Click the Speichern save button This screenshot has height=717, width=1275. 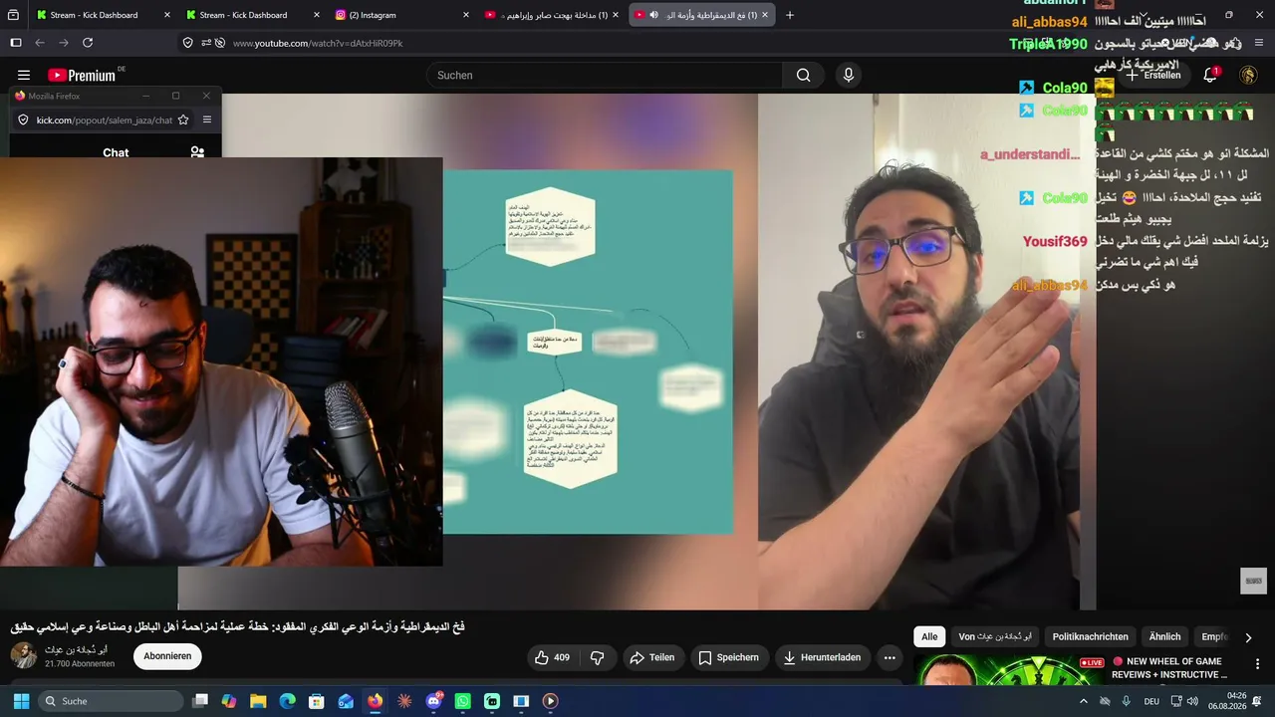tap(728, 657)
